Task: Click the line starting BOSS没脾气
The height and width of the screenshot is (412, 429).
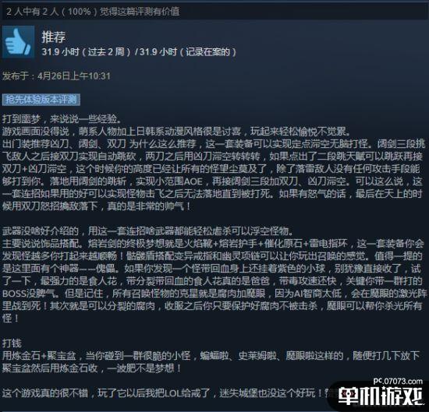Action: point(214,294)
